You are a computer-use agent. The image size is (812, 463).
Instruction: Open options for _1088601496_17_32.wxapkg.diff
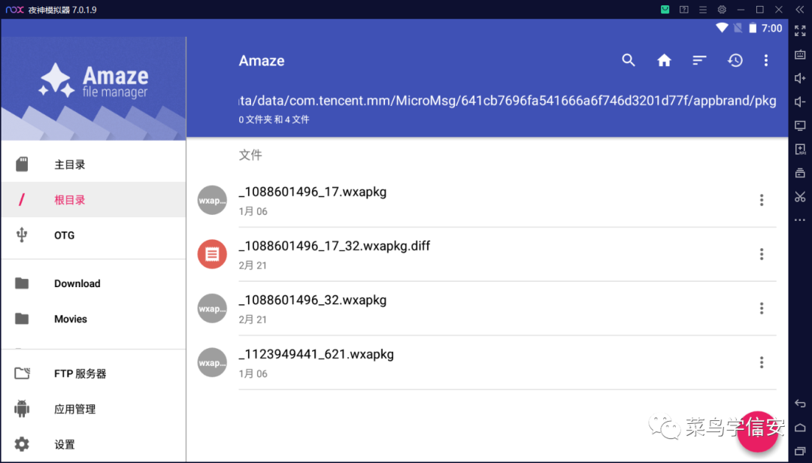[x=761, y=254]
